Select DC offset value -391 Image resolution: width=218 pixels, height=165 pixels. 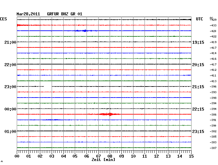213,120
